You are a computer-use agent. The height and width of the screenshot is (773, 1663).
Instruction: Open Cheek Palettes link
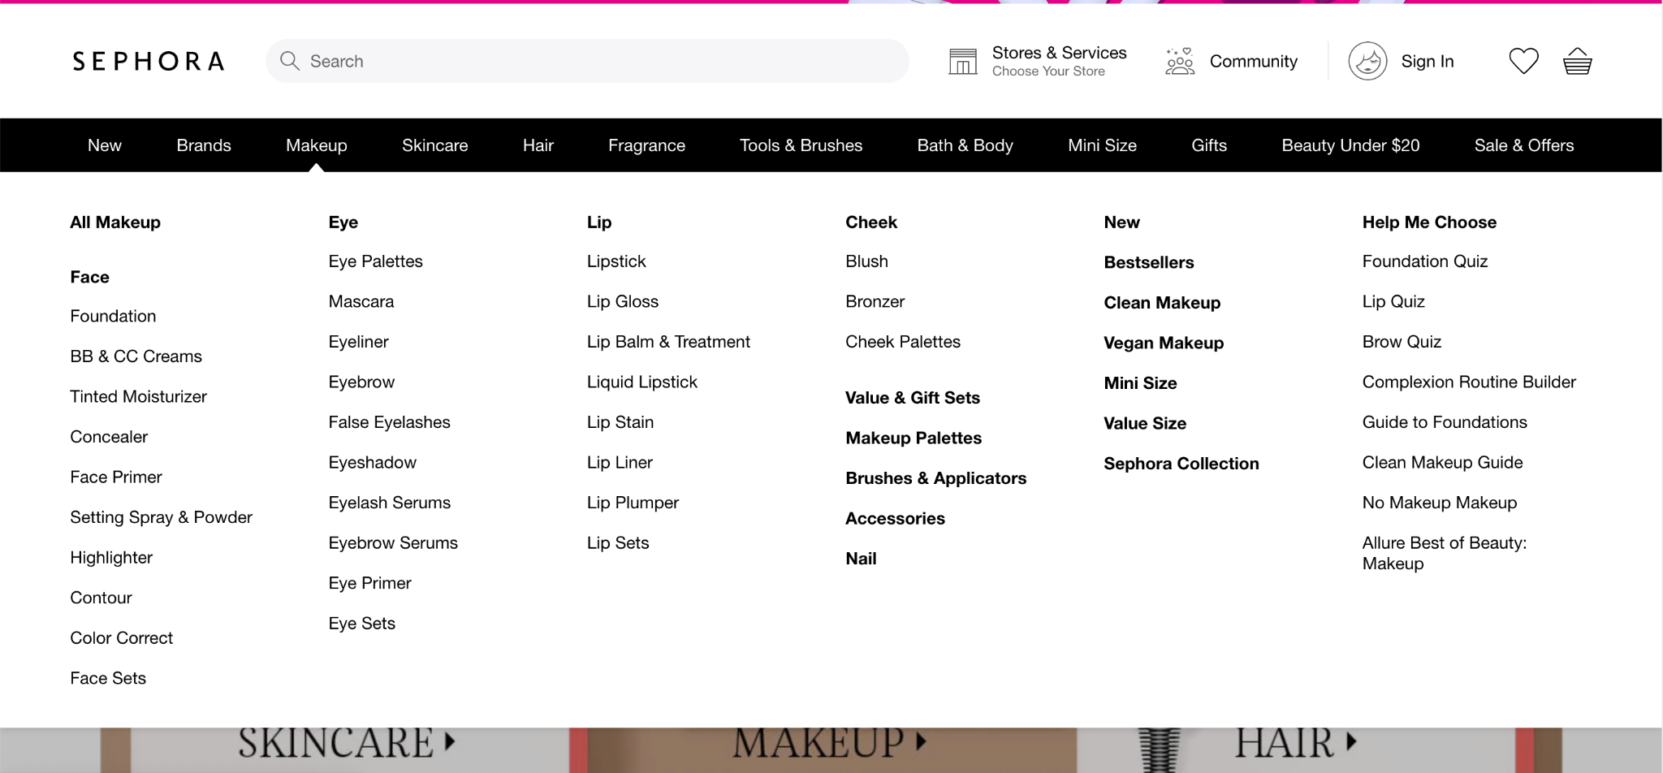(903, 342)
